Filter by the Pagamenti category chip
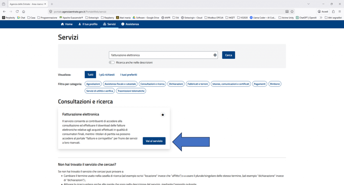The height and width of the screenshot is (185, 344). coord(260,84)
